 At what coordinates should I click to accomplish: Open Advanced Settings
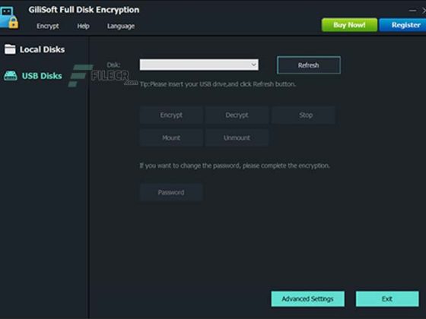[307, 299]
